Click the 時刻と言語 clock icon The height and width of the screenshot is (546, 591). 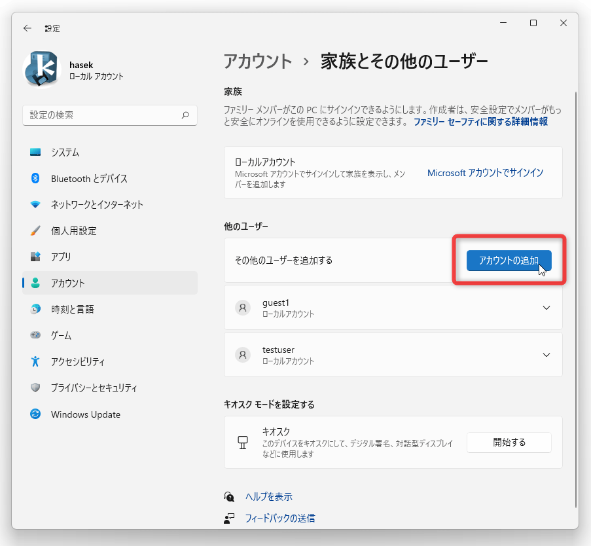35,309
